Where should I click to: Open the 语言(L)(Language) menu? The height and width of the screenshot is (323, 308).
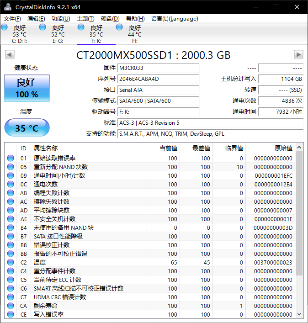[175, 19]
